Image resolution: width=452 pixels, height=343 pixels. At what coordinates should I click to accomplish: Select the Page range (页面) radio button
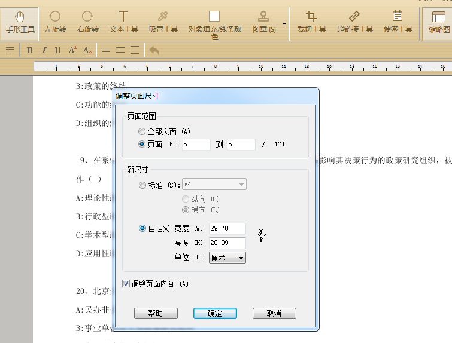(141, 144)
